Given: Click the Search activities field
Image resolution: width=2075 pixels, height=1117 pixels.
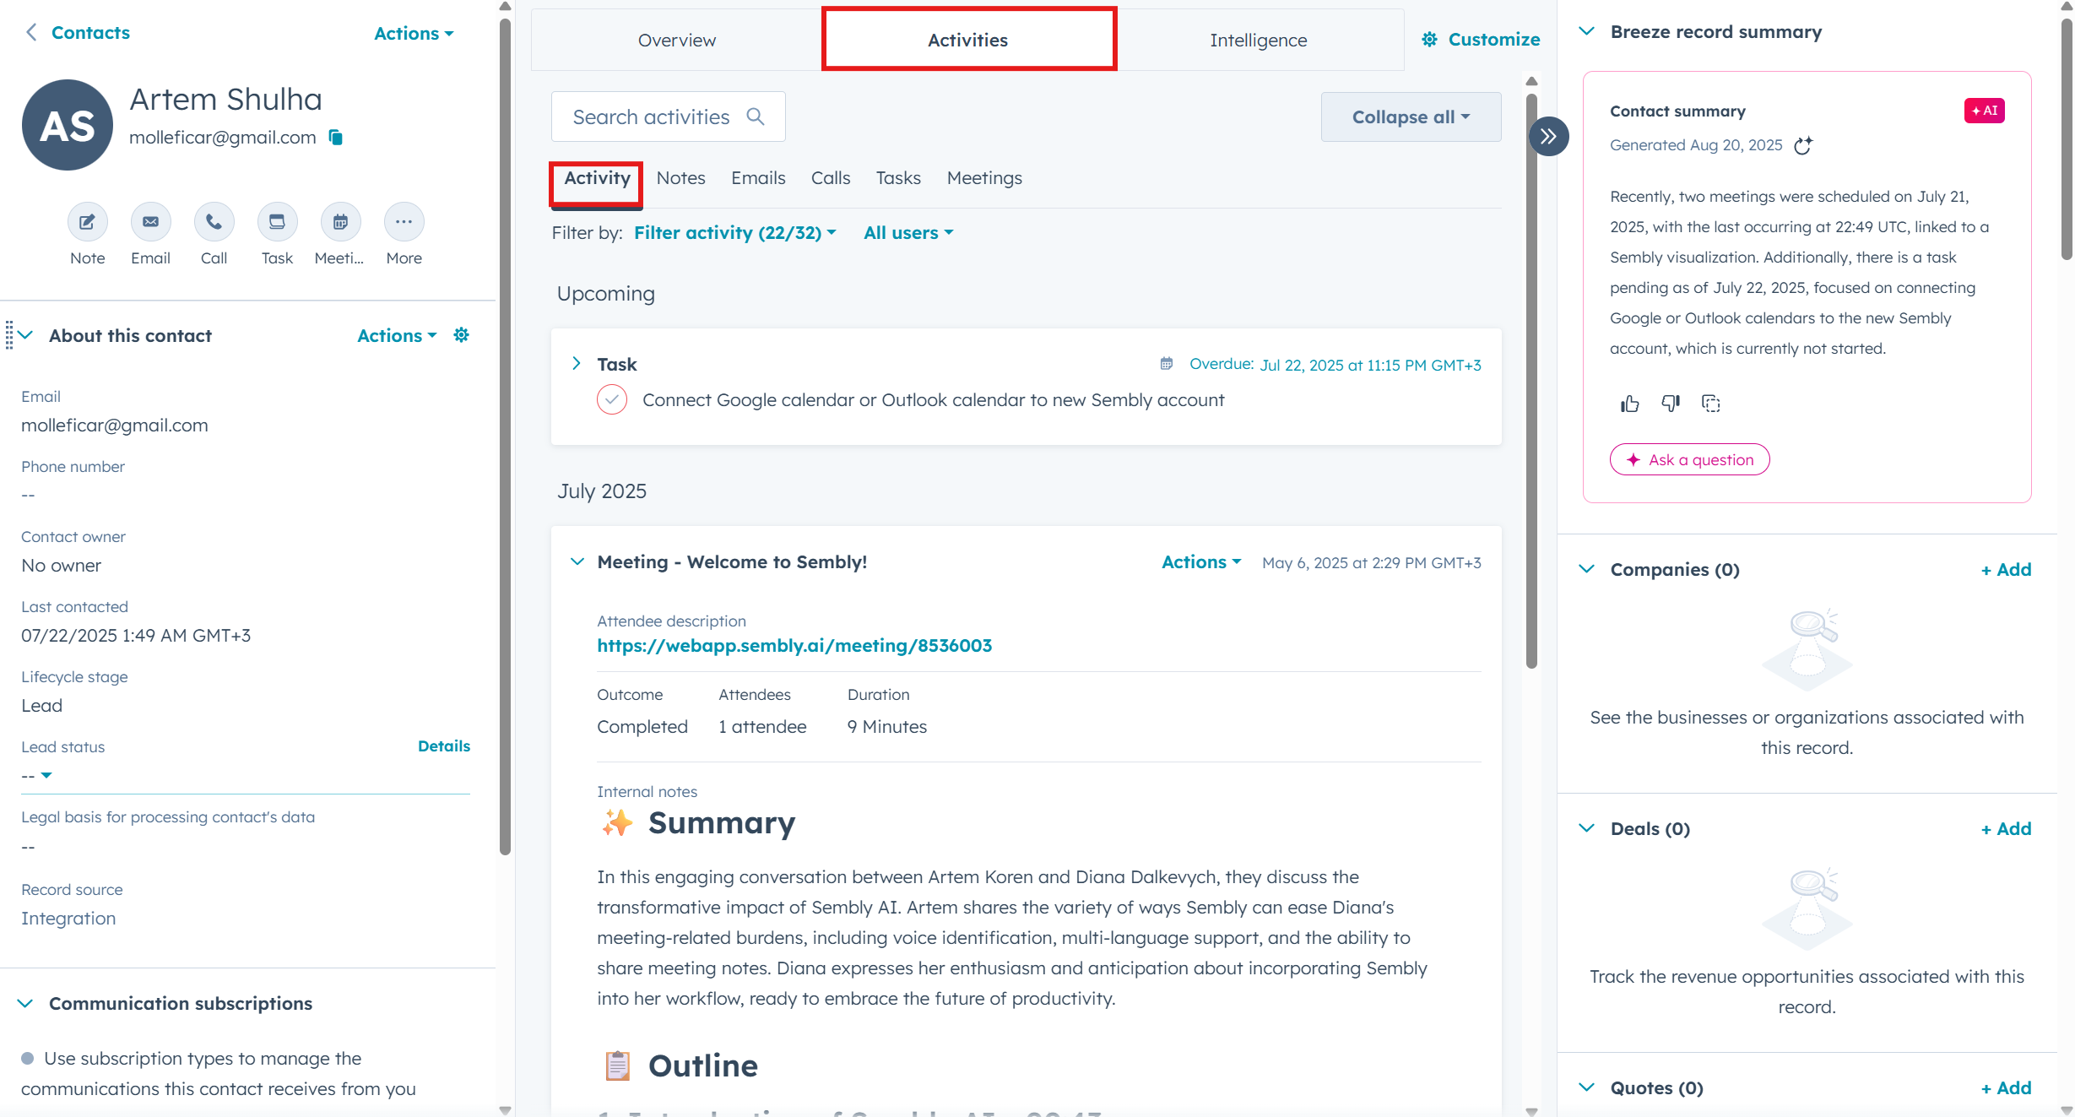Looking at the screenshot, I should (651, 117).
